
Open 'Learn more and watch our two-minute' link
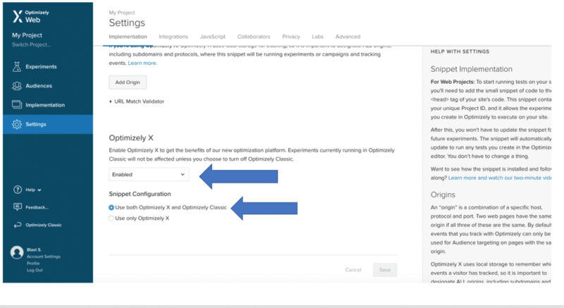point(500,178)
